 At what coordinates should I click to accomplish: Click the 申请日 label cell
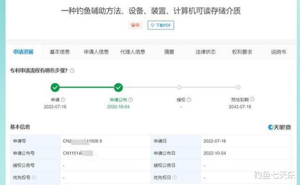pos(176,141)
